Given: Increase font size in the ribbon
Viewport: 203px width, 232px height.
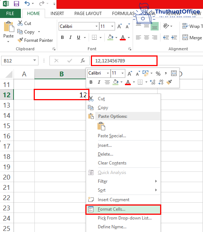Looking at the screenshot, I should (119, 26).
